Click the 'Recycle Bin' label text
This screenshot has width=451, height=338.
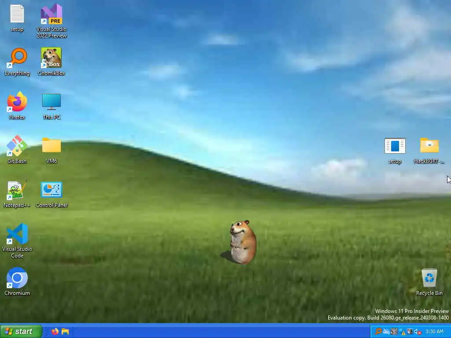coord(429,293)
